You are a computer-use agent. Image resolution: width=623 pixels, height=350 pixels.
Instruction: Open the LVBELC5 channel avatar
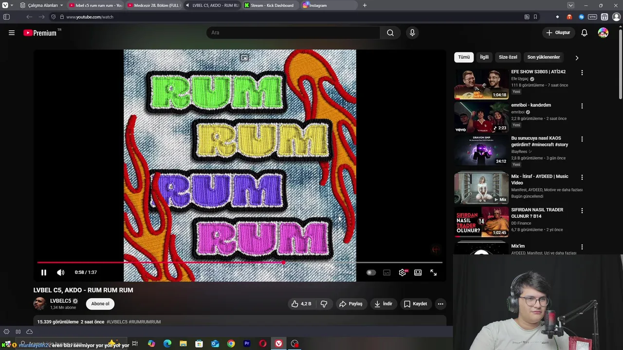point(39,304)
